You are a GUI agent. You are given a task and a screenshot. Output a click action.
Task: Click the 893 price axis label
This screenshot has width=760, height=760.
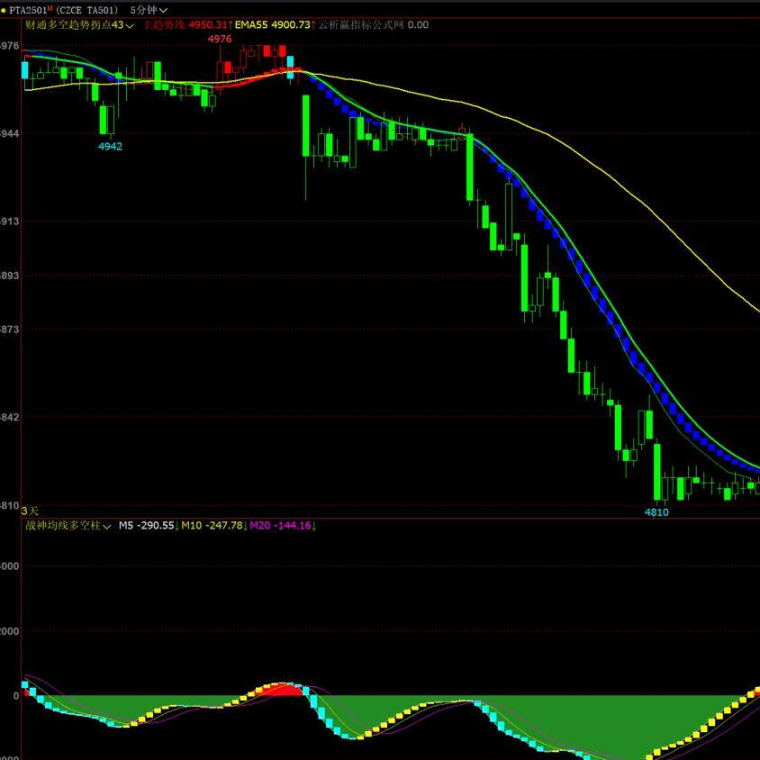(10, 276)
